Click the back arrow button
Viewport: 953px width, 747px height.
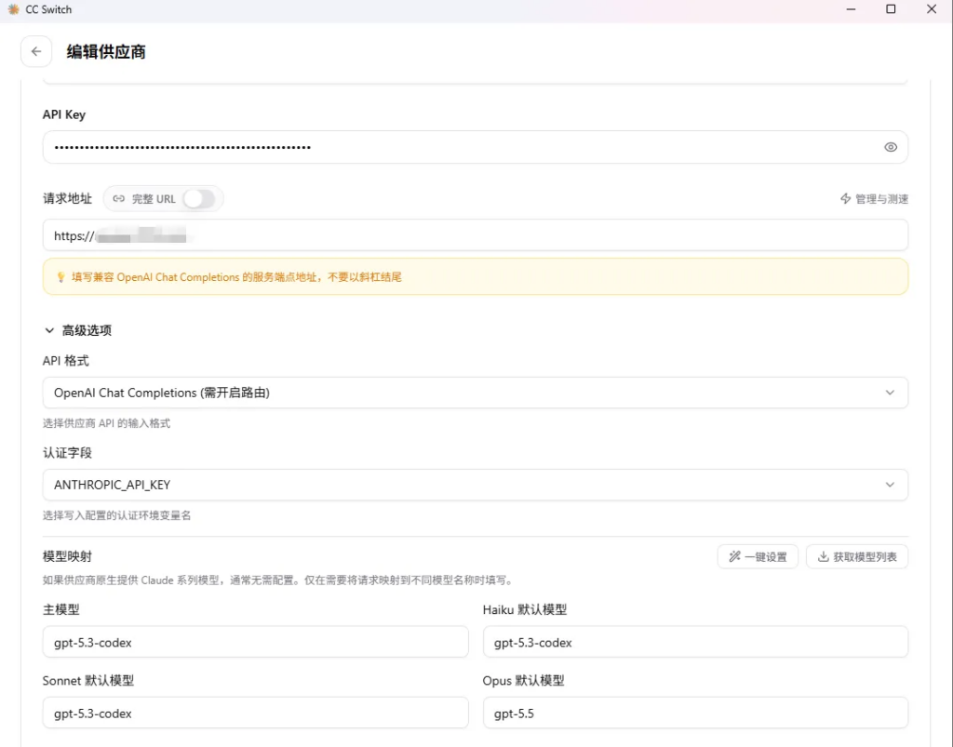[x=36, y=51]
